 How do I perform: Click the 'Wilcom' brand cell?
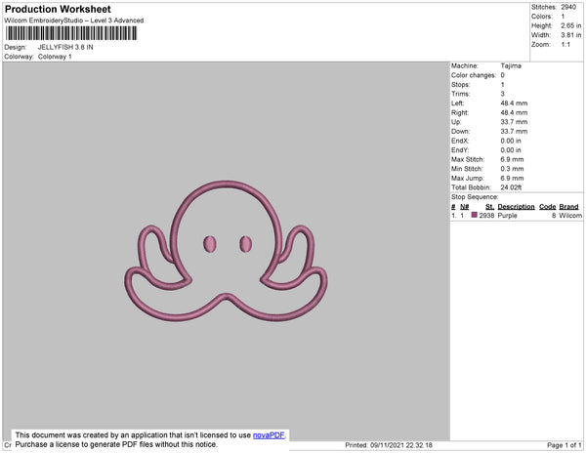[570, 216]
